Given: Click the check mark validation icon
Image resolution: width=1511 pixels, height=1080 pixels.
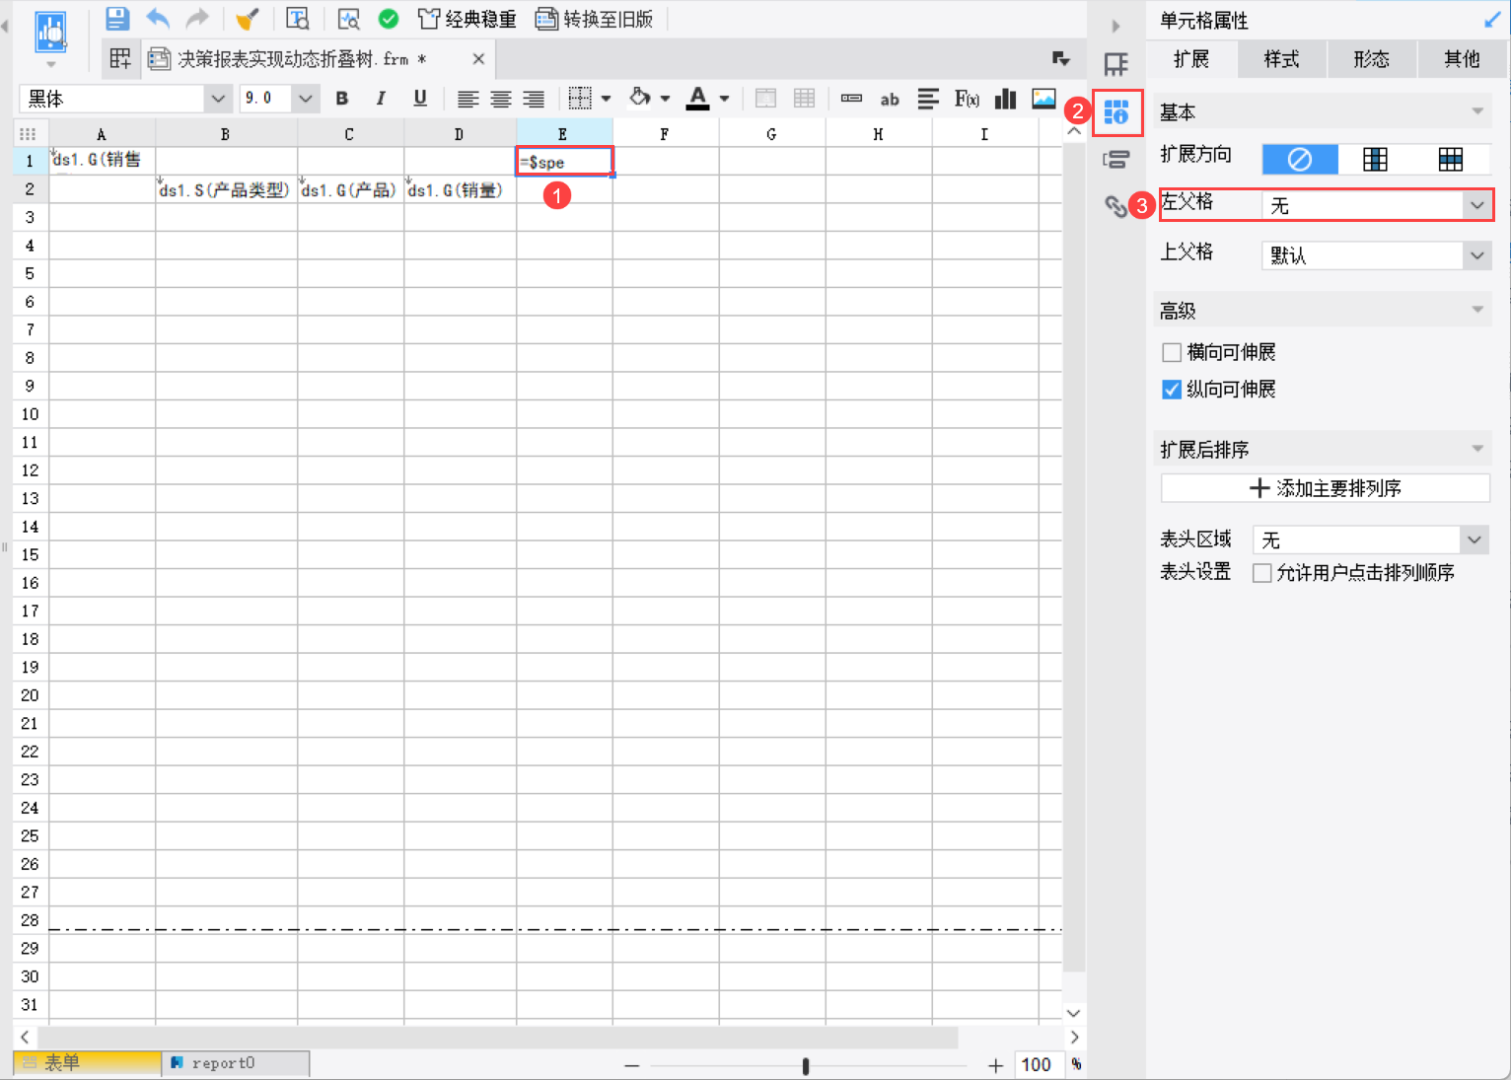Looking at the screenshot, I should (x=389, y=19).
